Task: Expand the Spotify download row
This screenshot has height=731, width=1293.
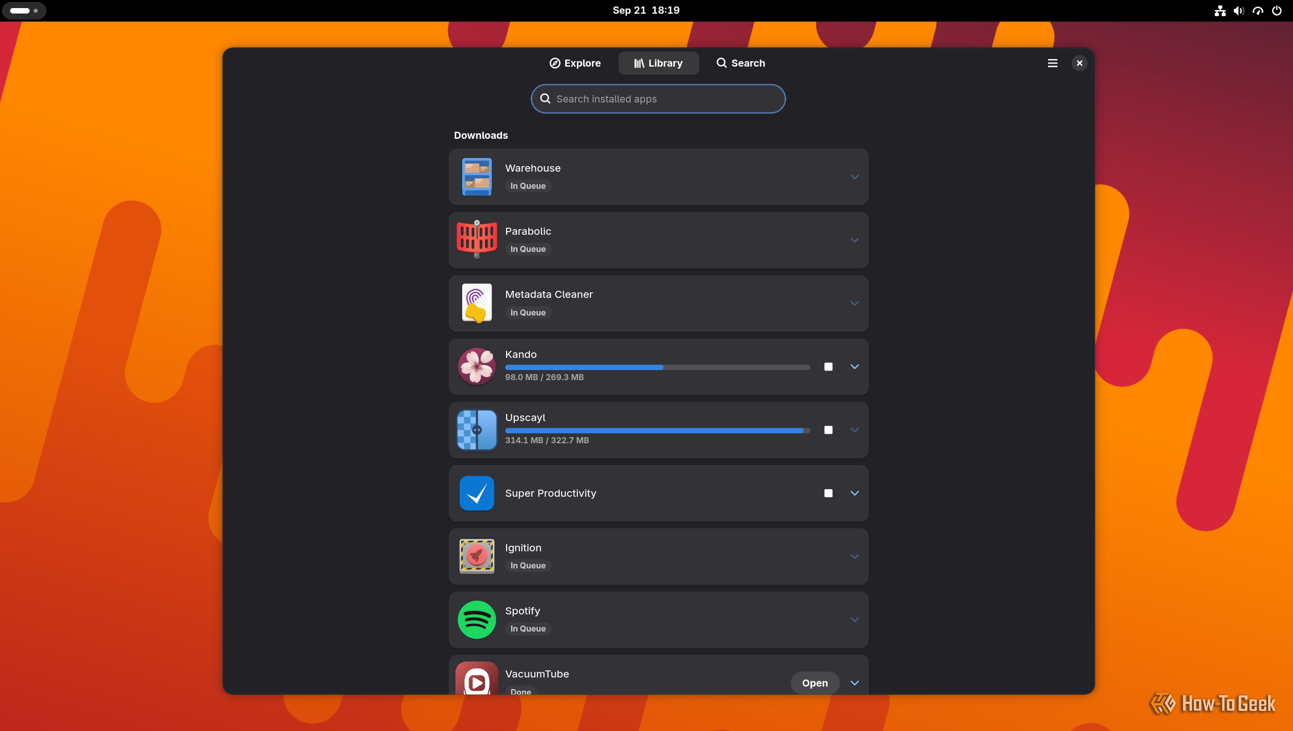Action: (855, 619)
